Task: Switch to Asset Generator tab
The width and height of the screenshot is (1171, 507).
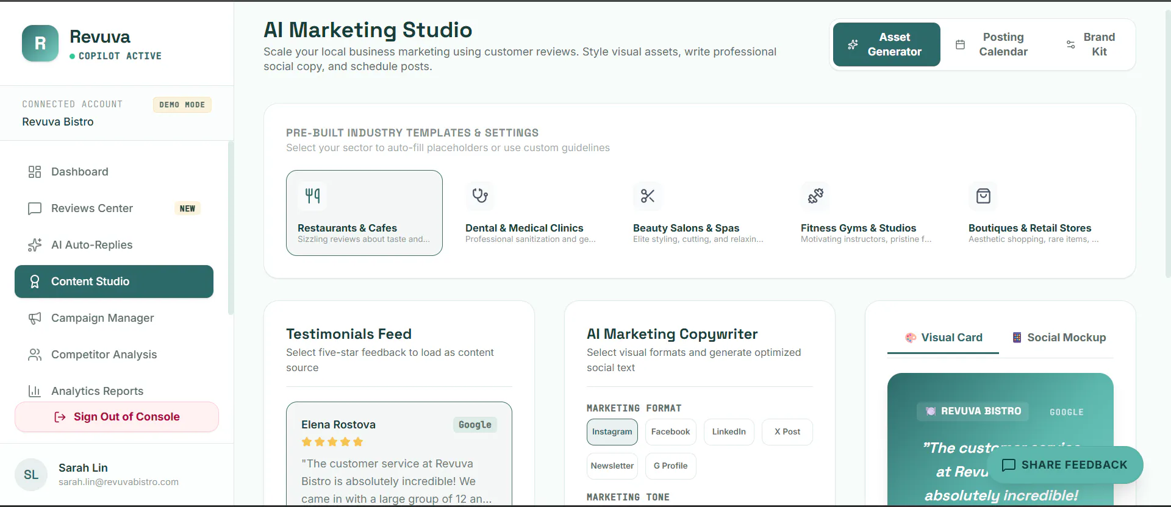Action: [887, 44]
